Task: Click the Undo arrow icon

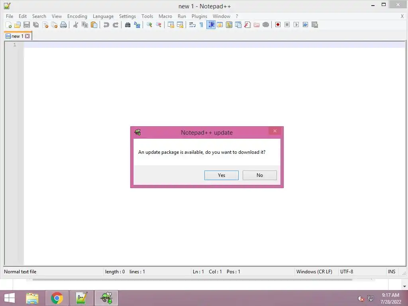Action: click(x=106, y=25)
